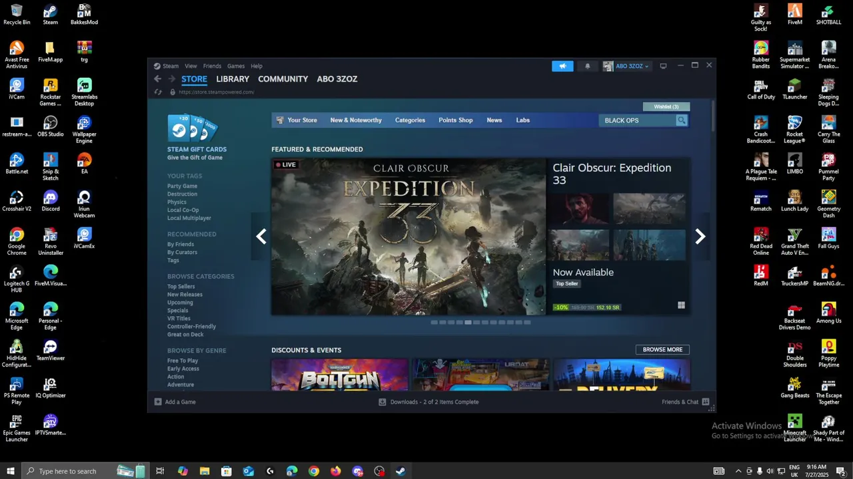Select Logitech G HUB desktop icon
Image resolution: width=853 pixels, height=479 pixels.
[17, 279]
